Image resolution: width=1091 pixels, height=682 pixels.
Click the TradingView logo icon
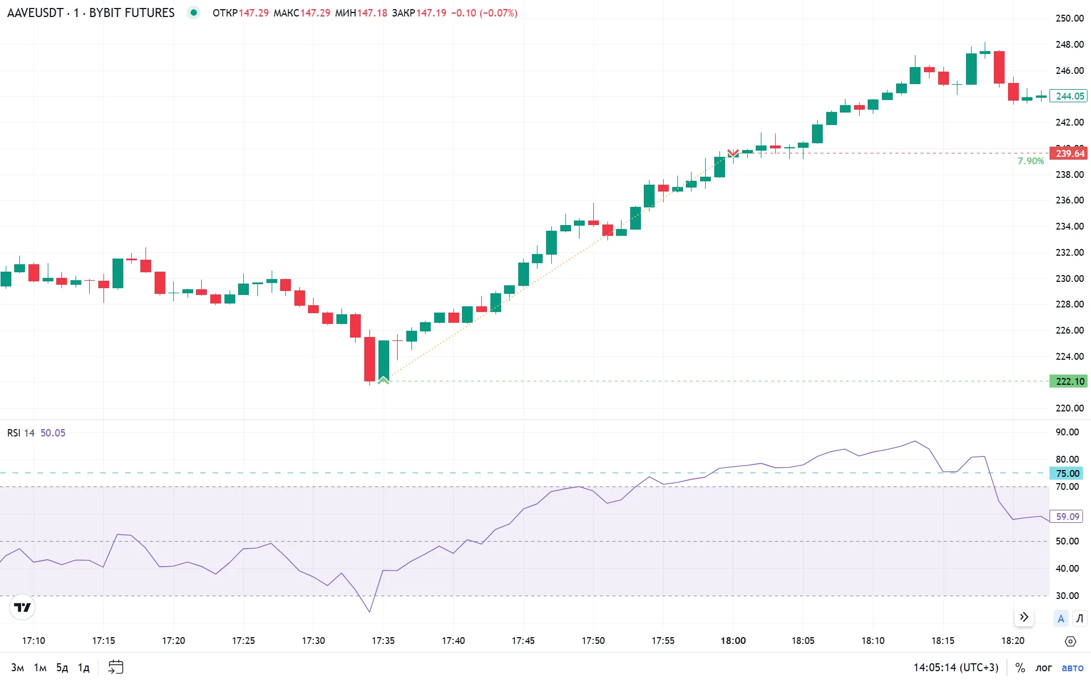[23, 608]
